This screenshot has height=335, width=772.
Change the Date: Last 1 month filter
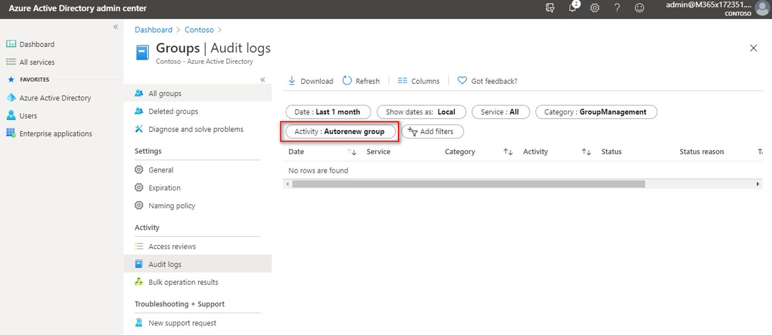327,112
